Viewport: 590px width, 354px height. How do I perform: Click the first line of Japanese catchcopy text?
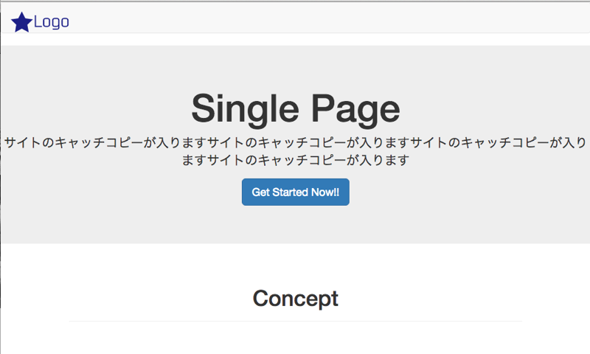[296, 142]
